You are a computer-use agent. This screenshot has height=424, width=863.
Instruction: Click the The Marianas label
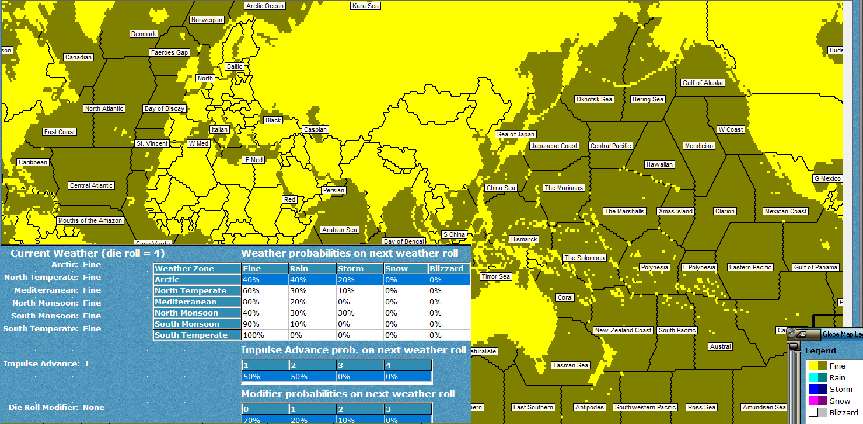[x=564, y=188]
